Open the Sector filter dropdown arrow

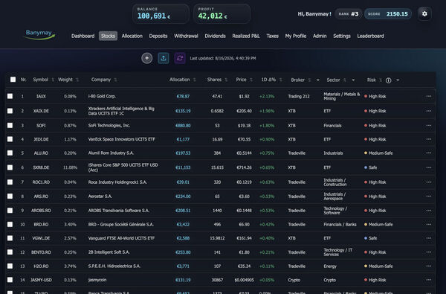tap(353, 80)
